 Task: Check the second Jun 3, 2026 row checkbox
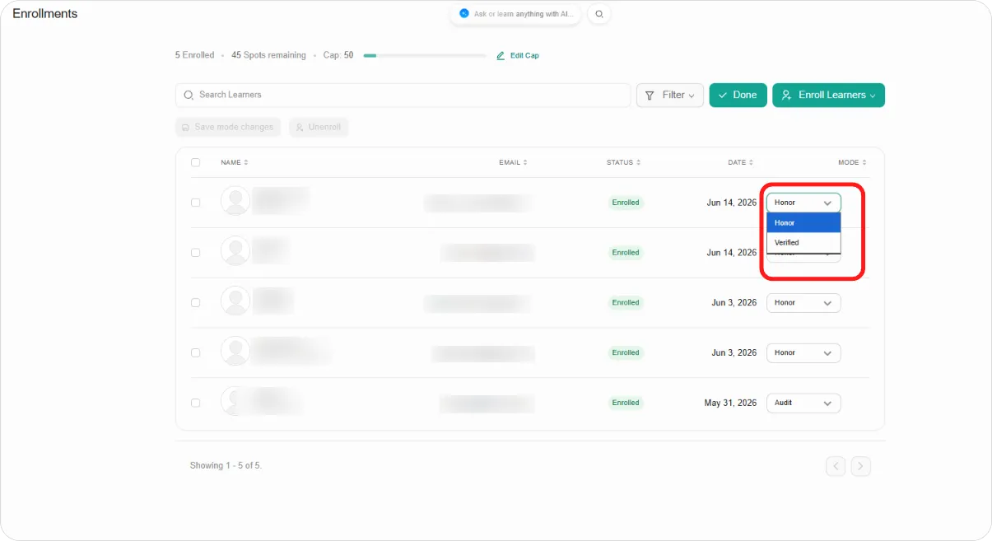point(195,352)
